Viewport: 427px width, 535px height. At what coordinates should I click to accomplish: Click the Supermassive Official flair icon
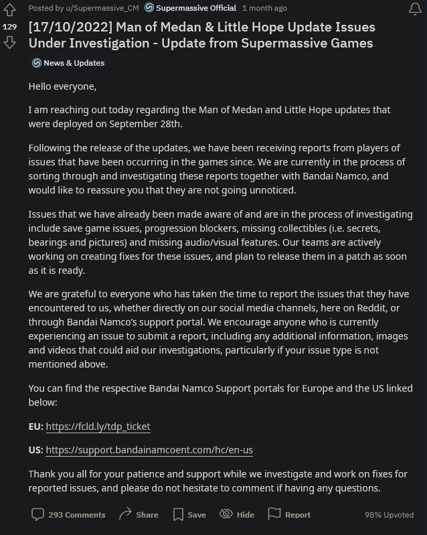click(x=149, y=8)
